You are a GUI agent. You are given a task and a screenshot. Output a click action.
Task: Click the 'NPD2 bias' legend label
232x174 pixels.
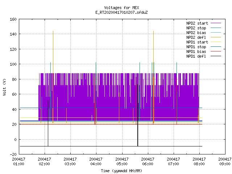click(196, 33)
